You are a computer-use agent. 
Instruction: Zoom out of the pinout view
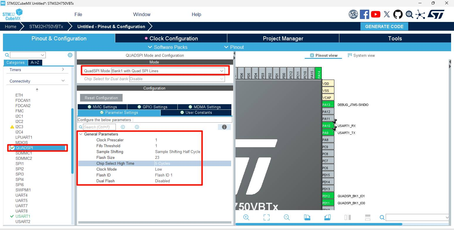[x=287, y=217]
